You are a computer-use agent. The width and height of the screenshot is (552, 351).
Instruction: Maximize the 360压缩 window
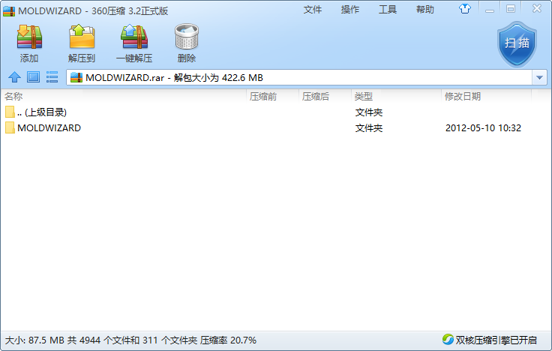(511, 9)
